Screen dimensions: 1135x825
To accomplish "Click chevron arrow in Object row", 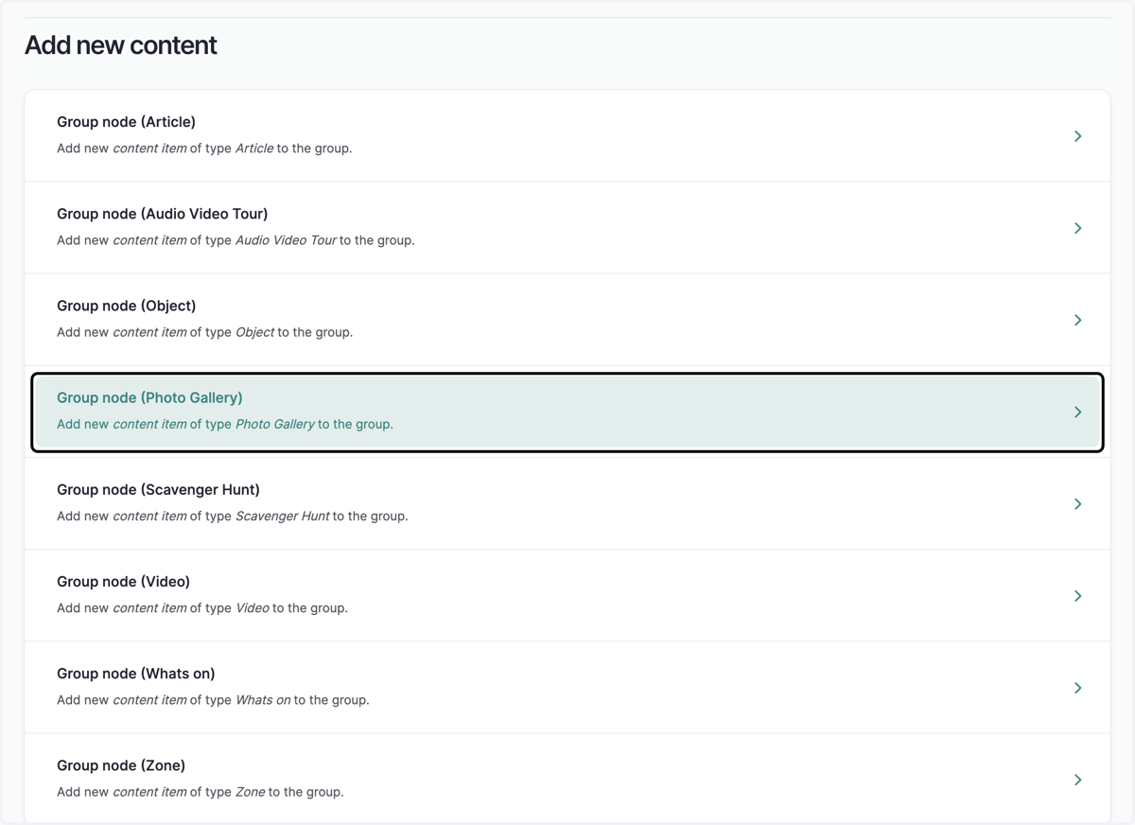I will [1077, 320].
